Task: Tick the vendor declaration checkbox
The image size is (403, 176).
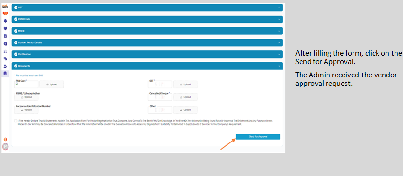Action: coord(16,120)
